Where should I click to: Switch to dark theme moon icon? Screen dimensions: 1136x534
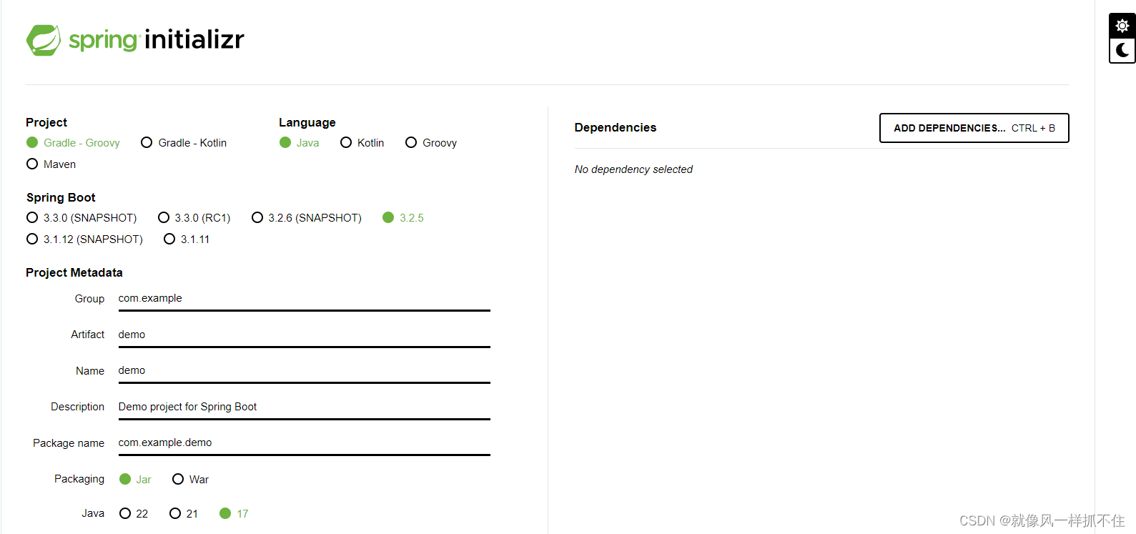1122,51
